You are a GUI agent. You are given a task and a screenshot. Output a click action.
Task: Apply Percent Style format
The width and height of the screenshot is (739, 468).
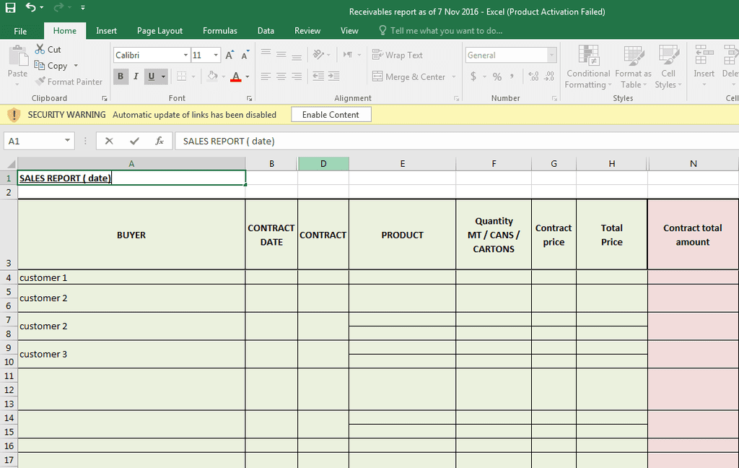(497, 77)
